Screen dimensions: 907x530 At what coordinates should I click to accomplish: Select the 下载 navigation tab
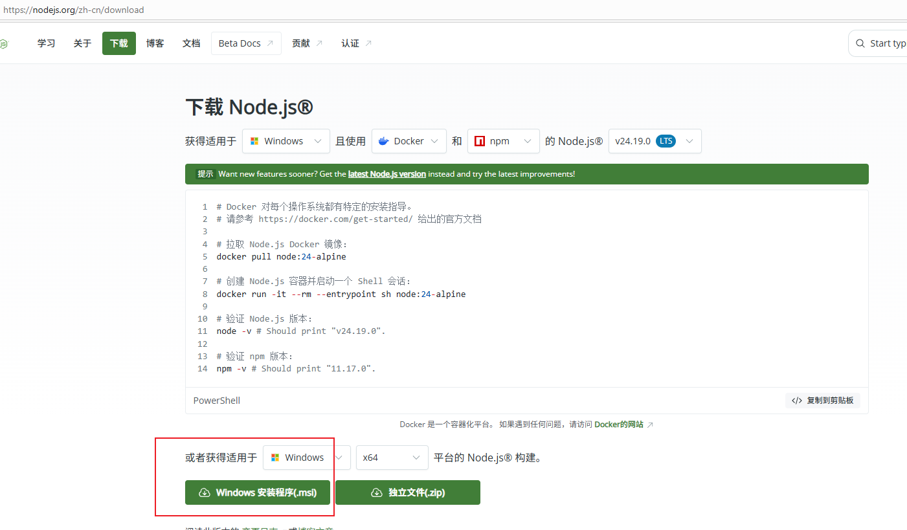[x=119, y=43]
